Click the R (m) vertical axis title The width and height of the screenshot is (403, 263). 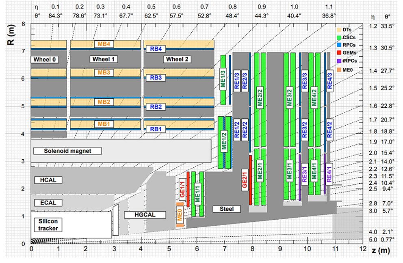11,34
